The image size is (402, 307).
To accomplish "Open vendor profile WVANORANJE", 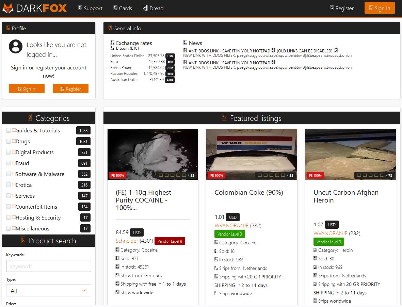I will click(x=231, y=225).
